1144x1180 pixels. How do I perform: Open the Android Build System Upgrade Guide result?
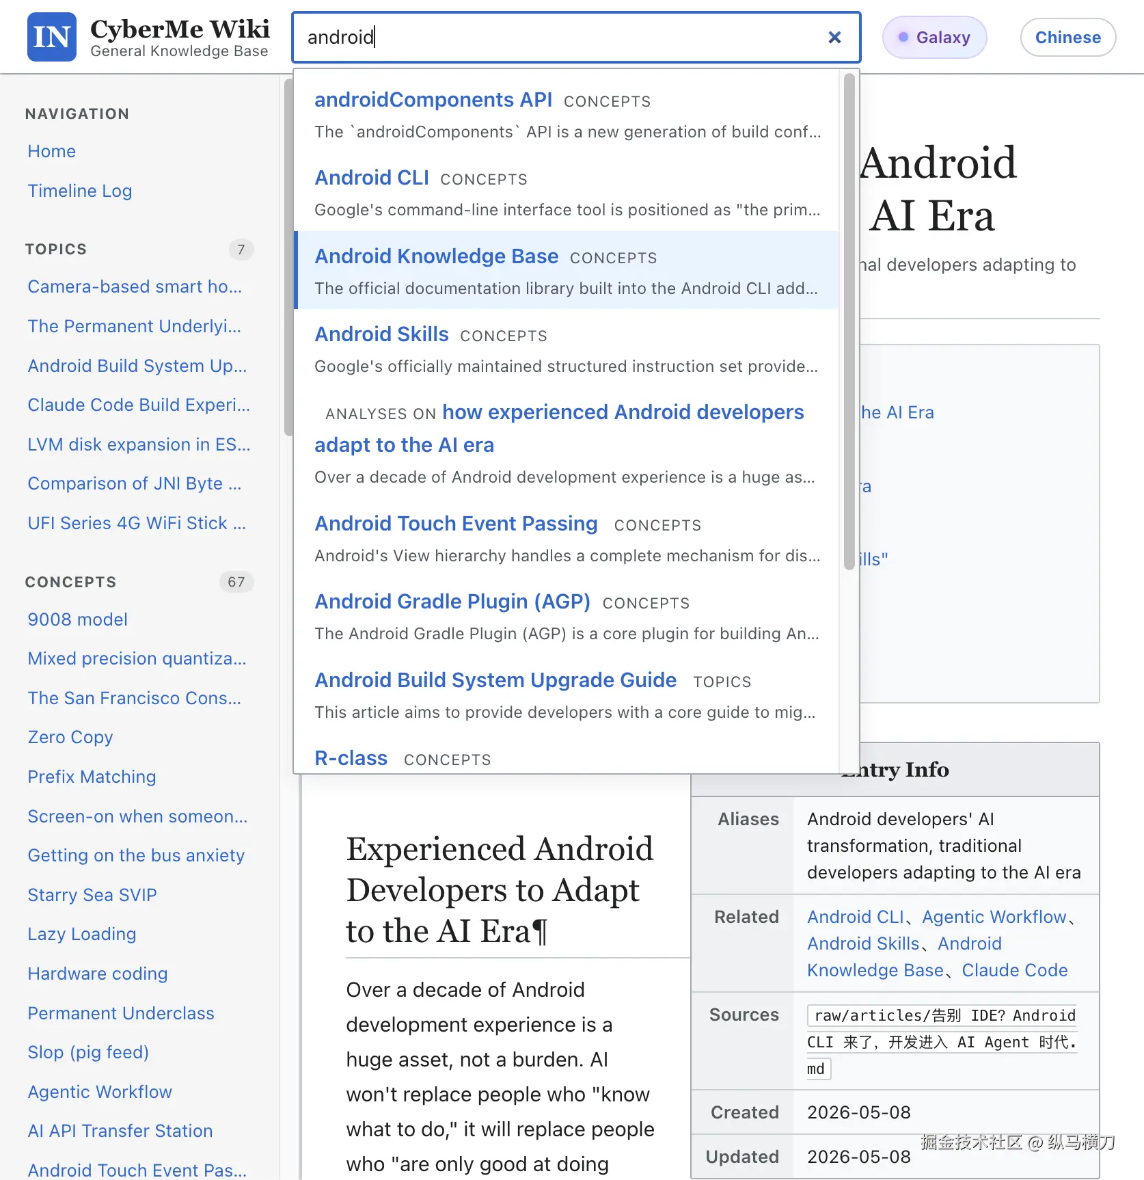(x=566, y=695)
